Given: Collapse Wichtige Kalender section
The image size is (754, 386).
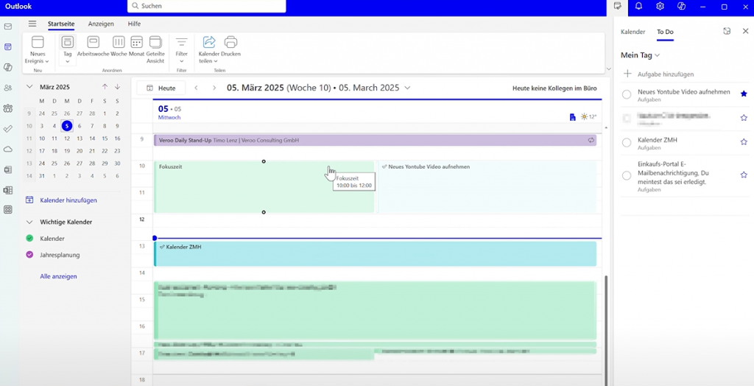Looking at the screenshot, I should pyautogui.click(x=29, y=222).
